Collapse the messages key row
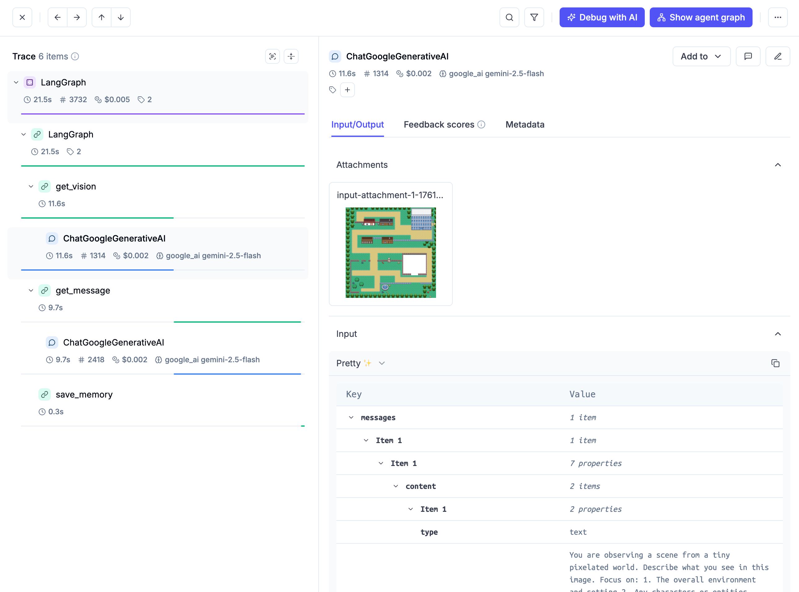Viewport: 799px width, 592px height. (x=351, y=417)
